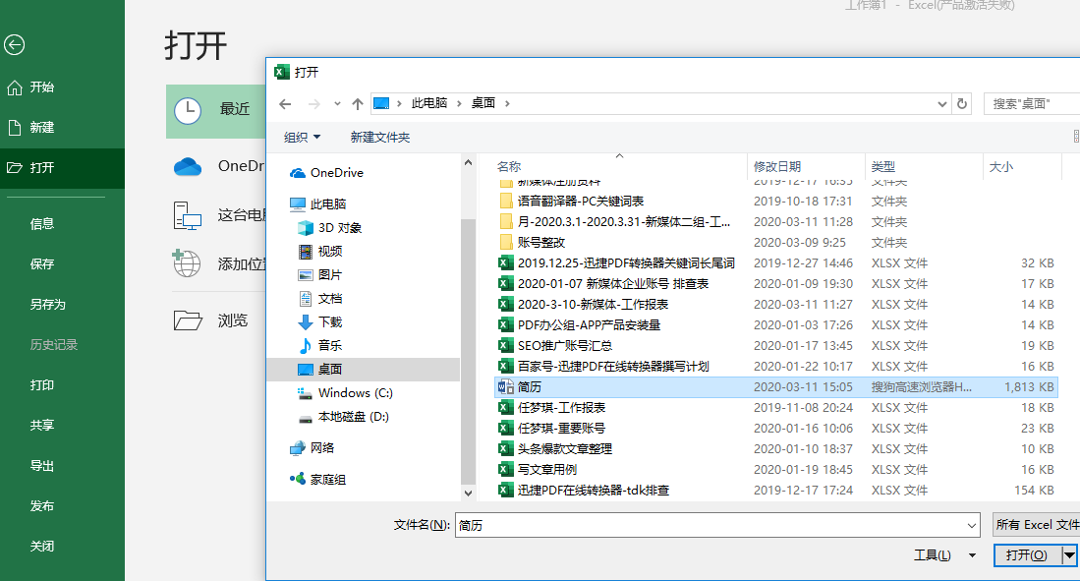The width and height of the screenshot is (1080, 581).
Task: Click the dialog back navigation arrow
Action: [285, 104]
